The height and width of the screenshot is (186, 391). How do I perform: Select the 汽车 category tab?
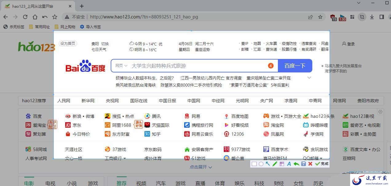click(x=161, y=183)
